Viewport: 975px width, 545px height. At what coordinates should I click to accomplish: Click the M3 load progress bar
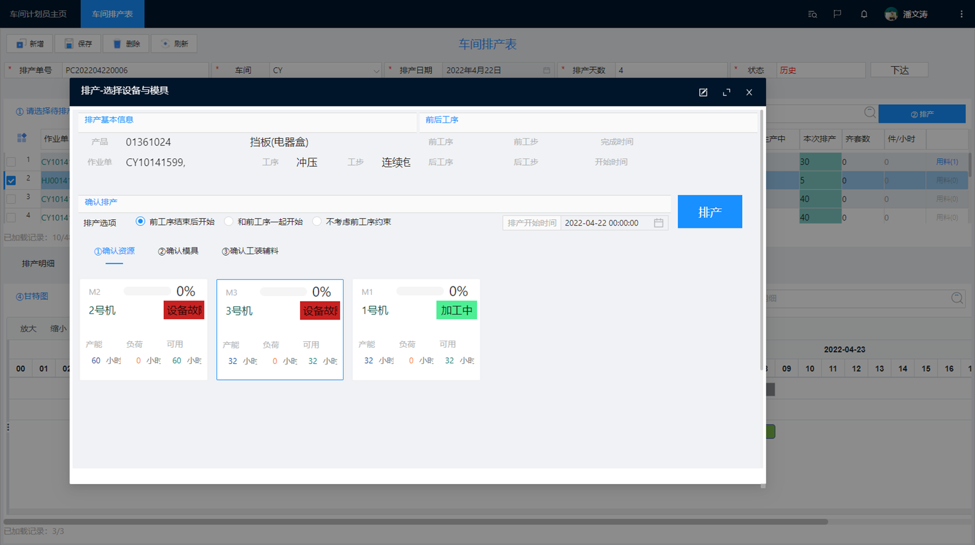click(283, 292)
